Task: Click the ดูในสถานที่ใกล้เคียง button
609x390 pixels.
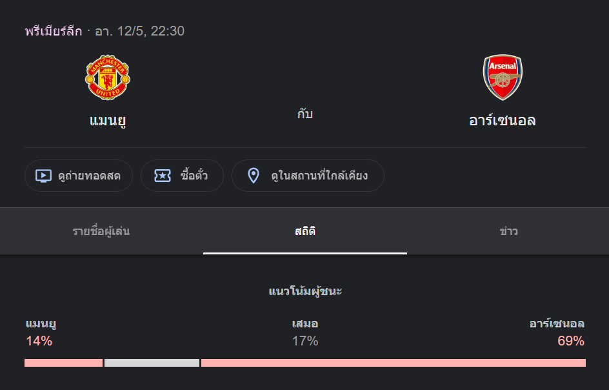Action: 308,175
